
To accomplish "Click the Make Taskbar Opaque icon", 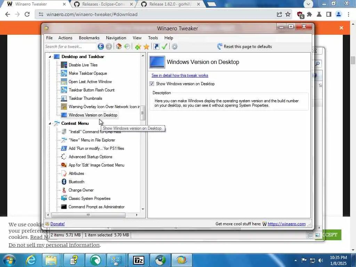I will [64, 73].
